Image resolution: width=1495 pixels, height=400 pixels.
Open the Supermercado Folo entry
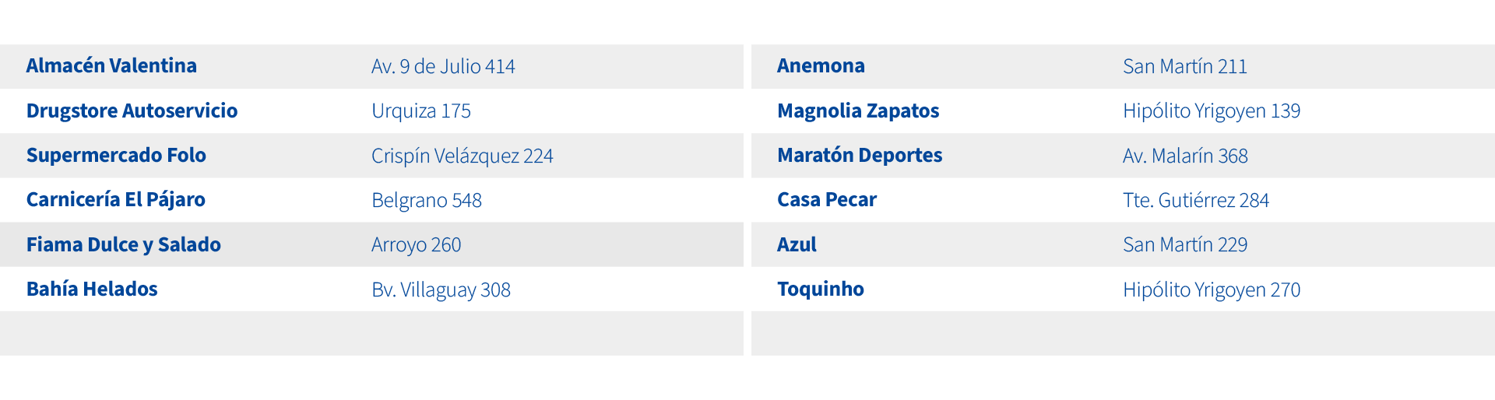tap(116, 156)
